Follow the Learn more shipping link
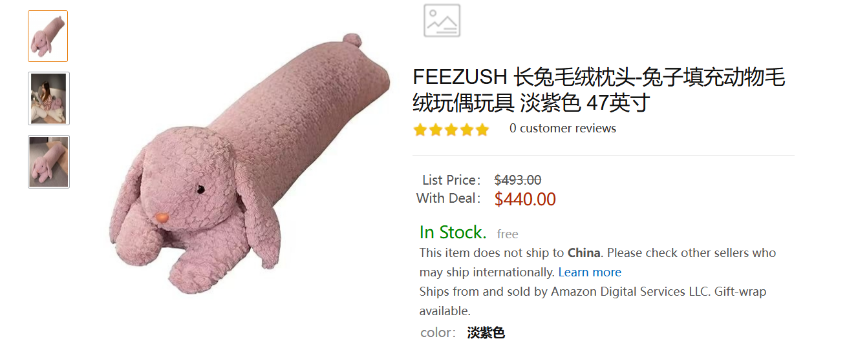The height and width of the screenshot is (339, 847). (590, 272)
